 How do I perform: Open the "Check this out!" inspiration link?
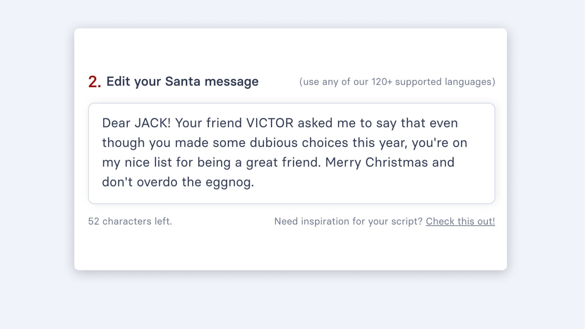click(460, 221)
